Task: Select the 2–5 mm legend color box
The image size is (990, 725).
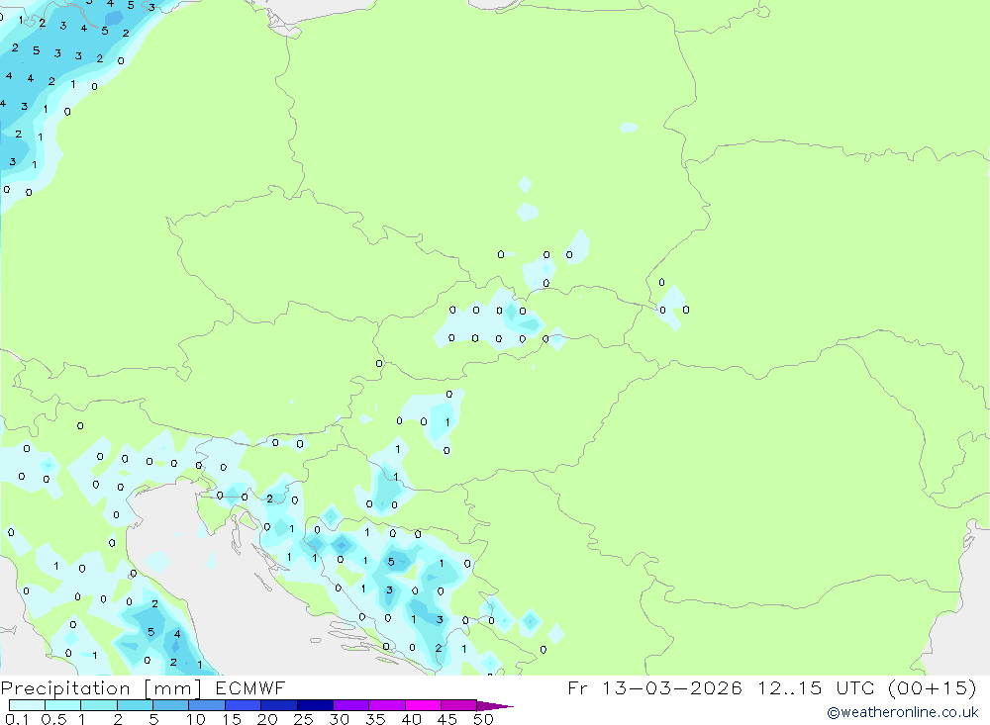Action: (x=135, y=705)
